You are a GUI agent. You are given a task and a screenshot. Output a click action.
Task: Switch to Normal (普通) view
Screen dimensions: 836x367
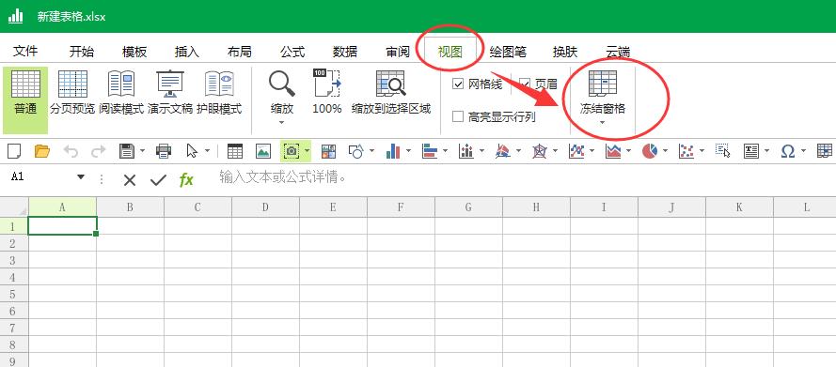pos(25,99)
